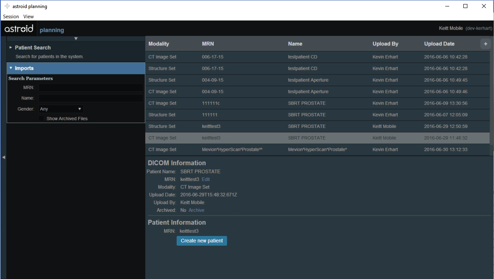Collapse the Imports section
This screenshot has height=279, width=494.
coord(24,68)
